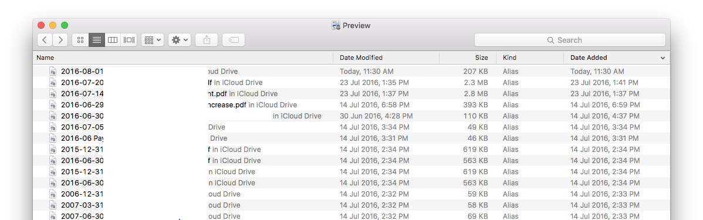This screenshot has height=220, width=703.
Task: Click the 207 KB size cell
Action: click(476, 71)
